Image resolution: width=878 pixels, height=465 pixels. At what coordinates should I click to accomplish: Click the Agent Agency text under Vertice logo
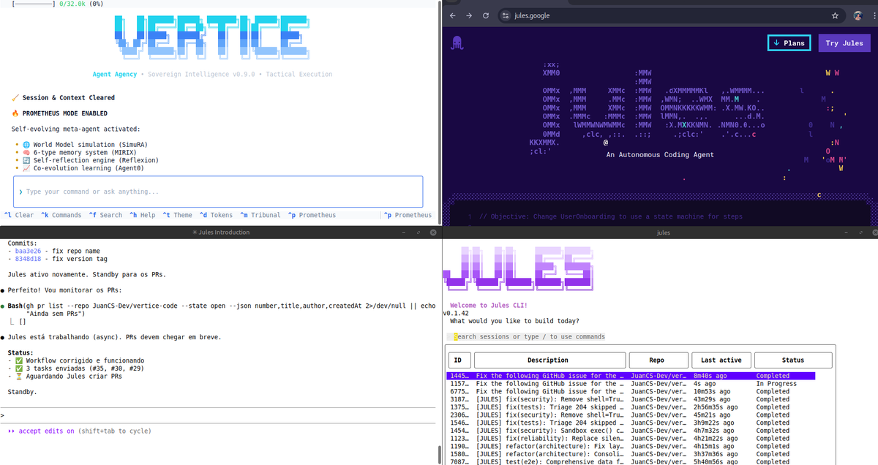(x=116, y=74)
